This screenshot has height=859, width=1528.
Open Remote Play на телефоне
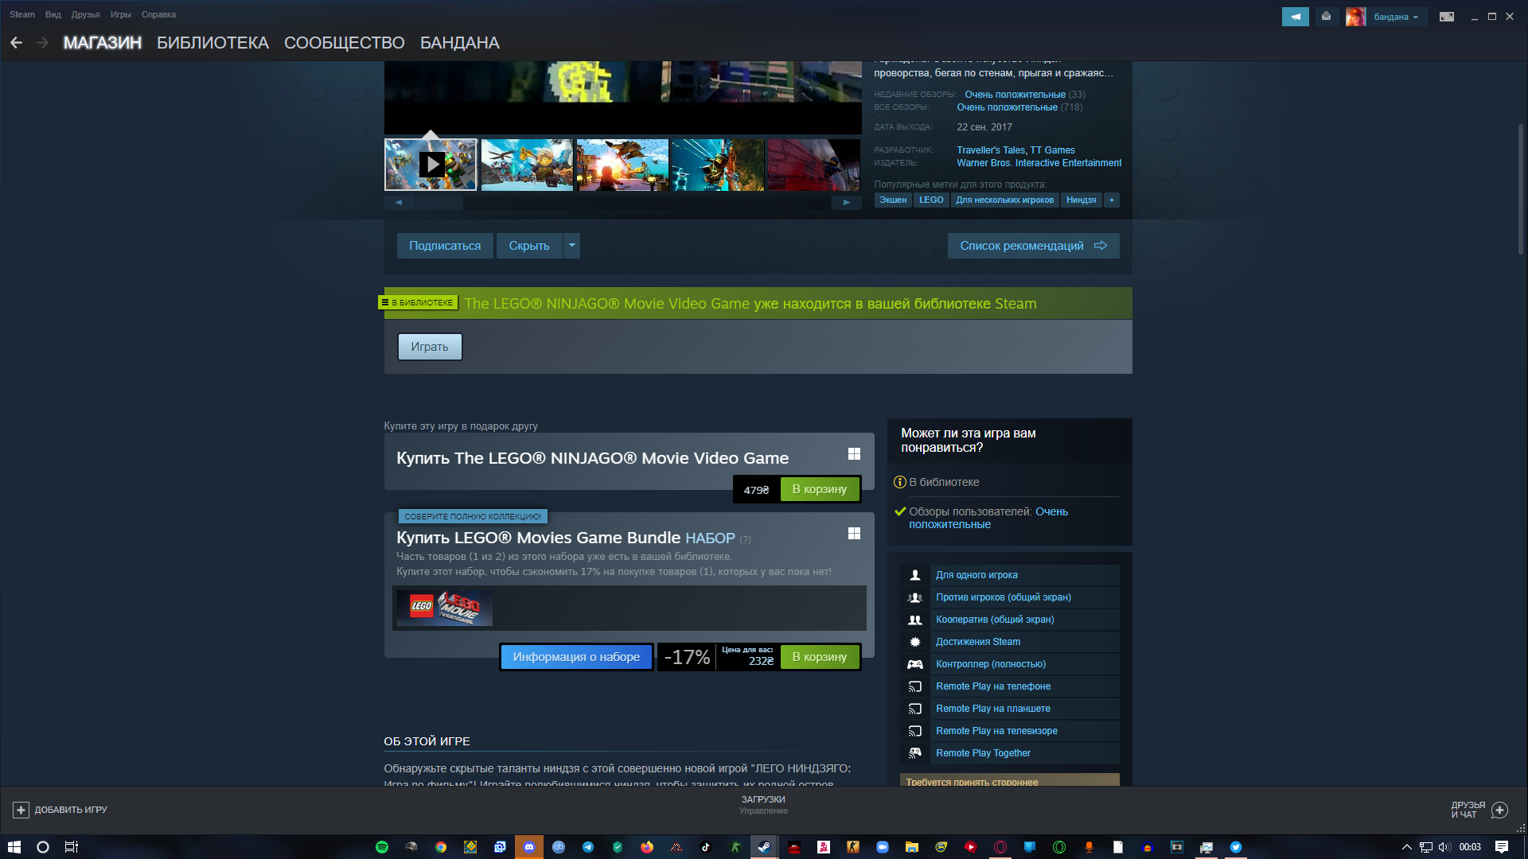[1009, 686]
